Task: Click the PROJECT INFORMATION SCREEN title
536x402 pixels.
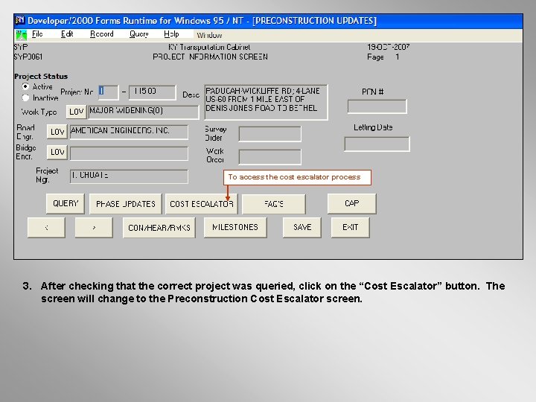Action: coord(210,57)
